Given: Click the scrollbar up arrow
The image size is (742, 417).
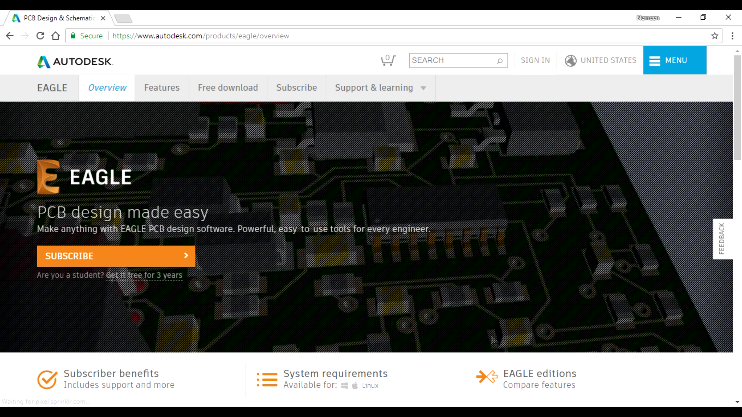Looking at the screenshot, I should (737, 51).
